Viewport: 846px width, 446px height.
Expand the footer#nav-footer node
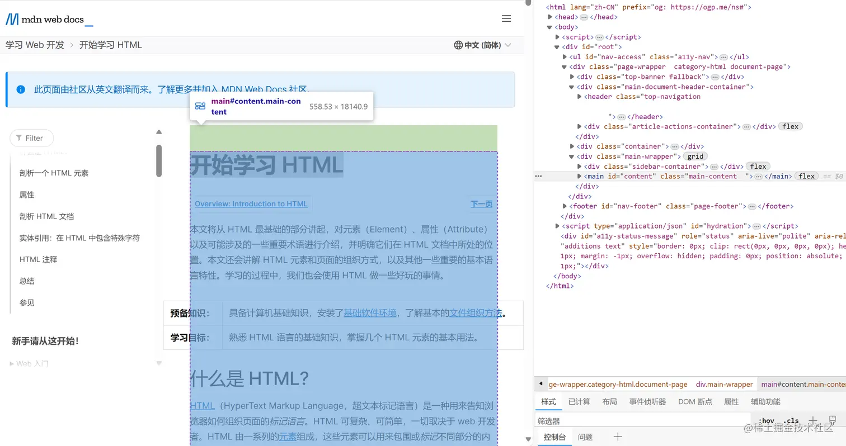[565, 206]
